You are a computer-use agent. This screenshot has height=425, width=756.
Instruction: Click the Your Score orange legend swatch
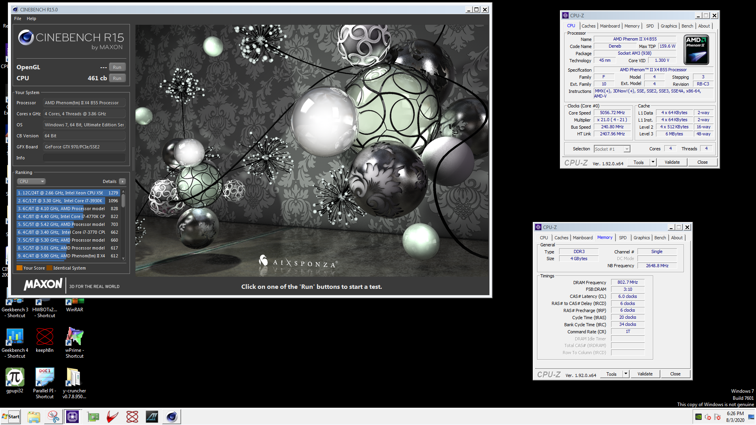(19, 268)
